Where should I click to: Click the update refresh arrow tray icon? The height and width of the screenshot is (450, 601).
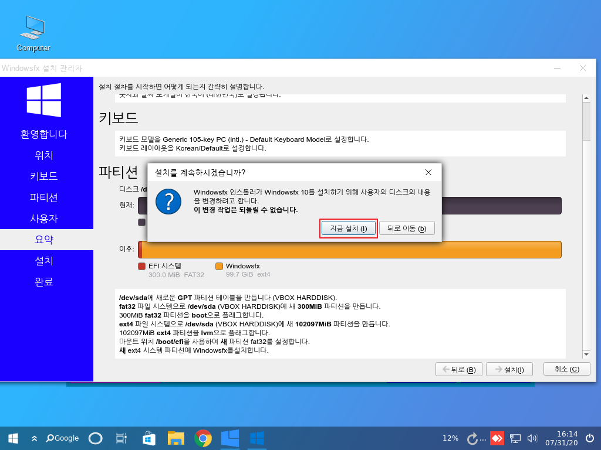(x=472, y=438)
